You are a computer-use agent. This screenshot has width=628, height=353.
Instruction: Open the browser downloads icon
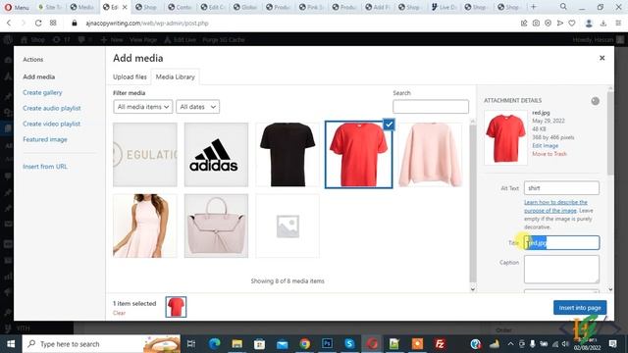(603, 24)
